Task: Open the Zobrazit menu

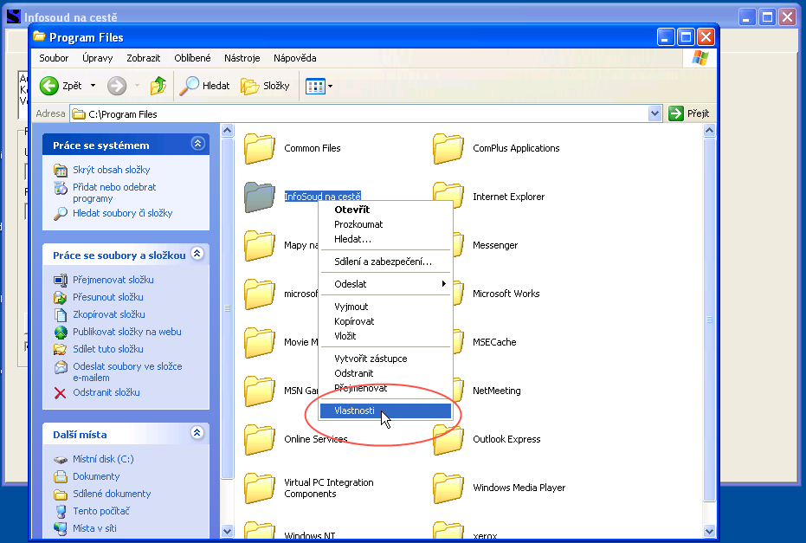Action: [x=144, y=58]
